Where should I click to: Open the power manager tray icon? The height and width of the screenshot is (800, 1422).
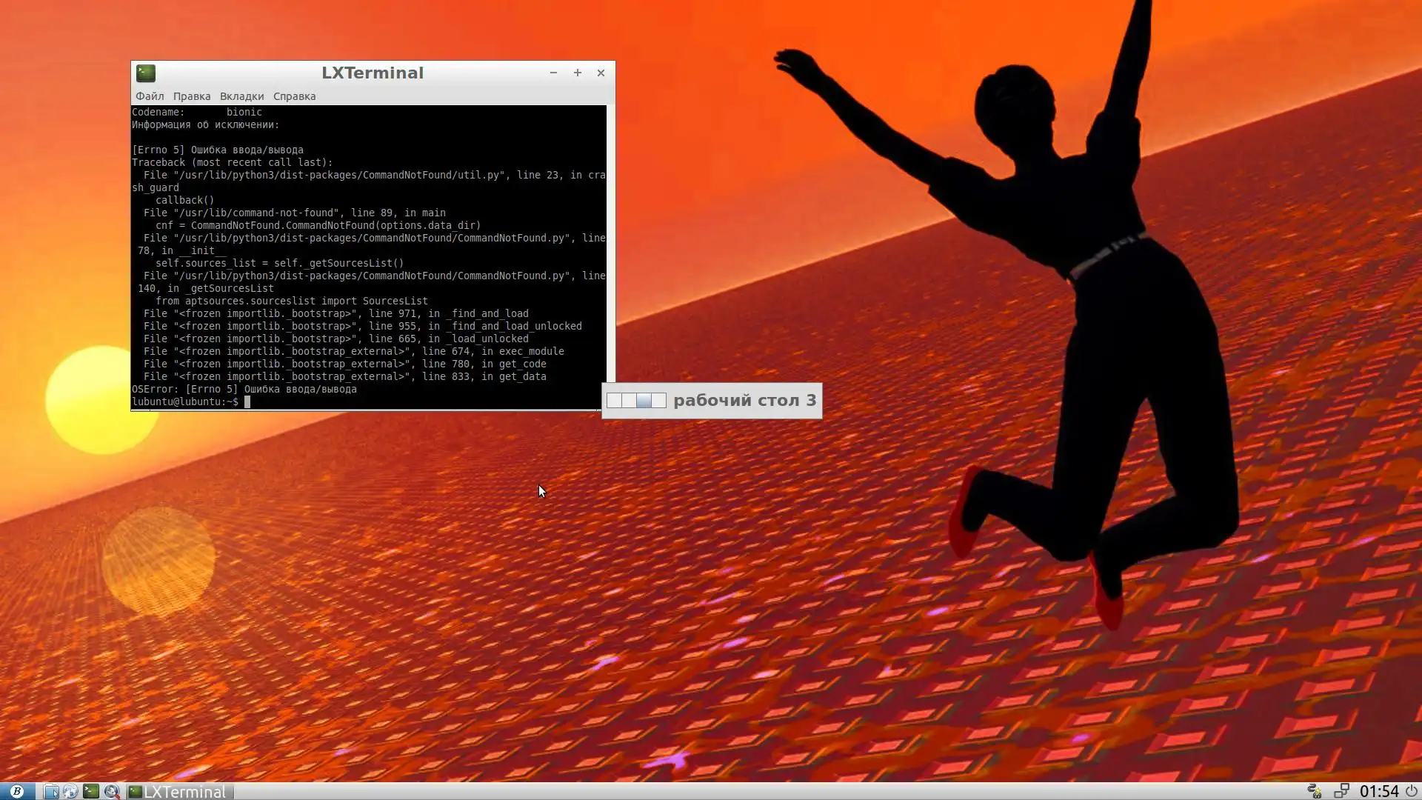coord(1315,791)
